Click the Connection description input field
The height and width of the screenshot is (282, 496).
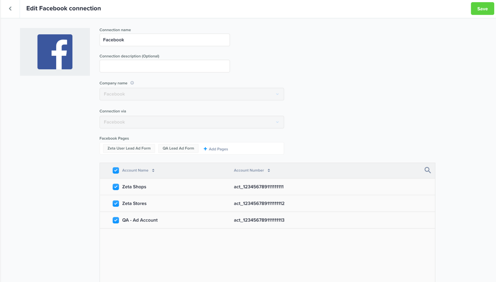[164, 66]
